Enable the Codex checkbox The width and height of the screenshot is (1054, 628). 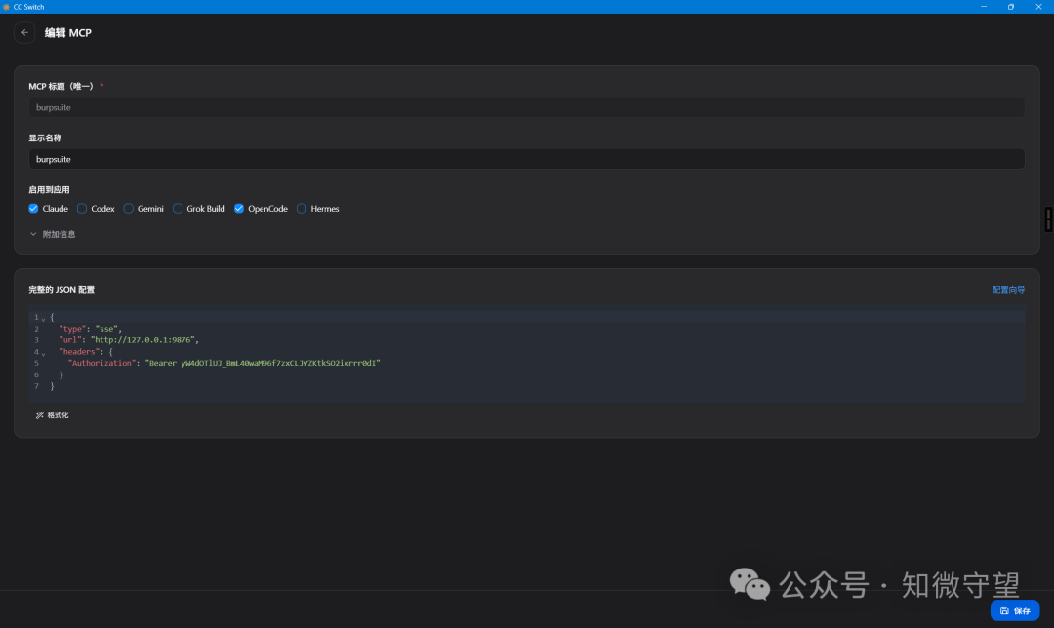click(82, 209)
